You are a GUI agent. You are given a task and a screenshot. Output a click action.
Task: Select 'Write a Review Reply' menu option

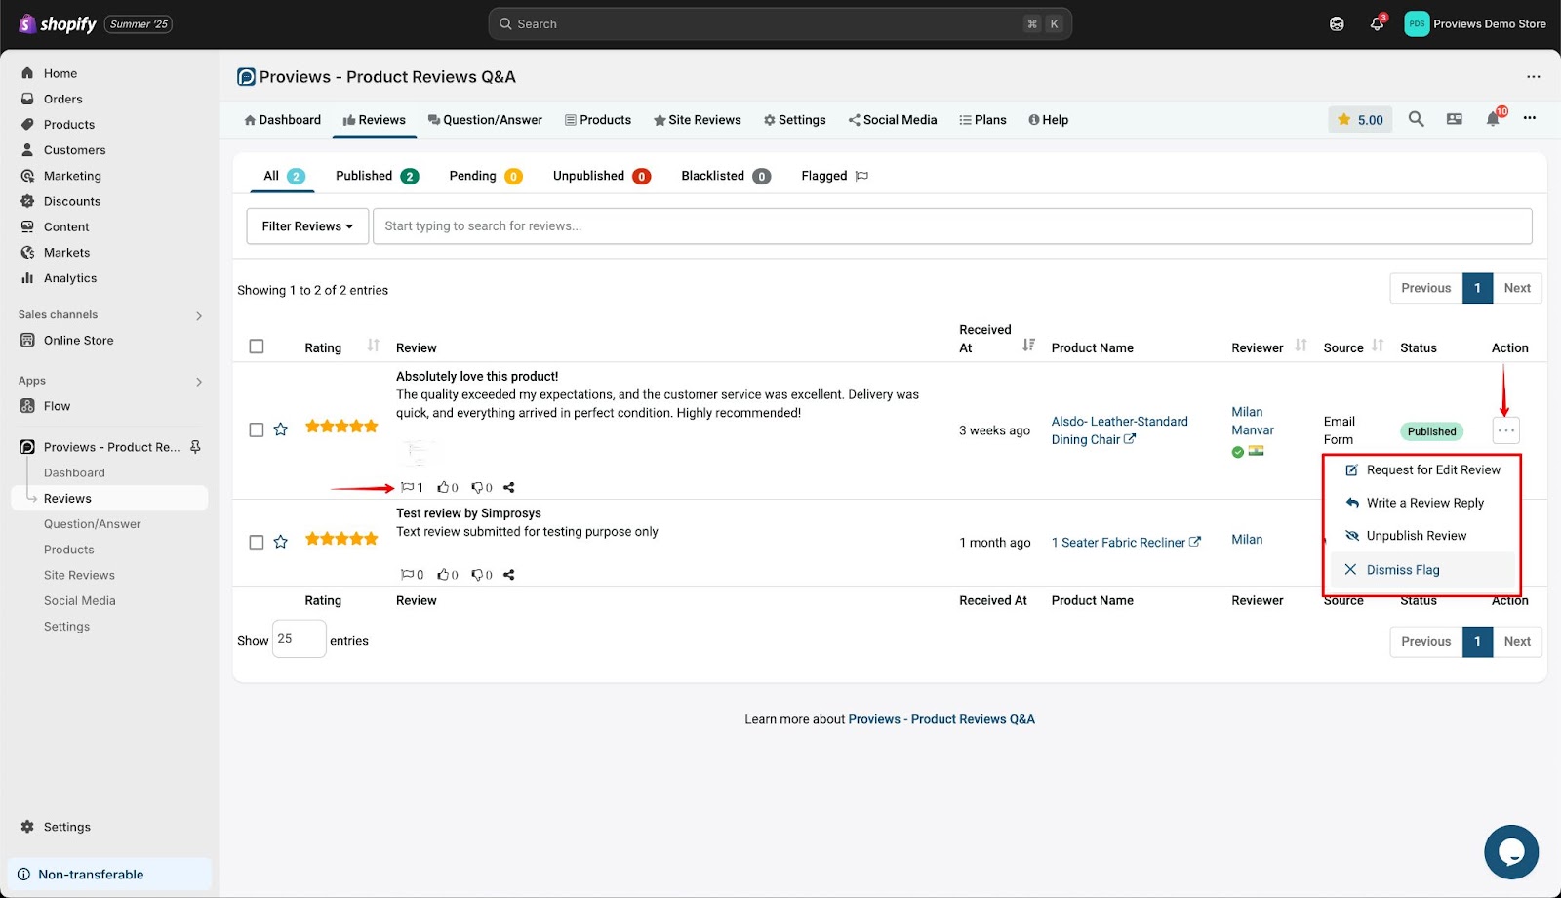(x=1422, y=503)
